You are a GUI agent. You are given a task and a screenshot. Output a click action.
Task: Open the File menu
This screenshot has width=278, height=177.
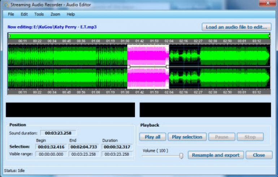click(x=11, y=14)
